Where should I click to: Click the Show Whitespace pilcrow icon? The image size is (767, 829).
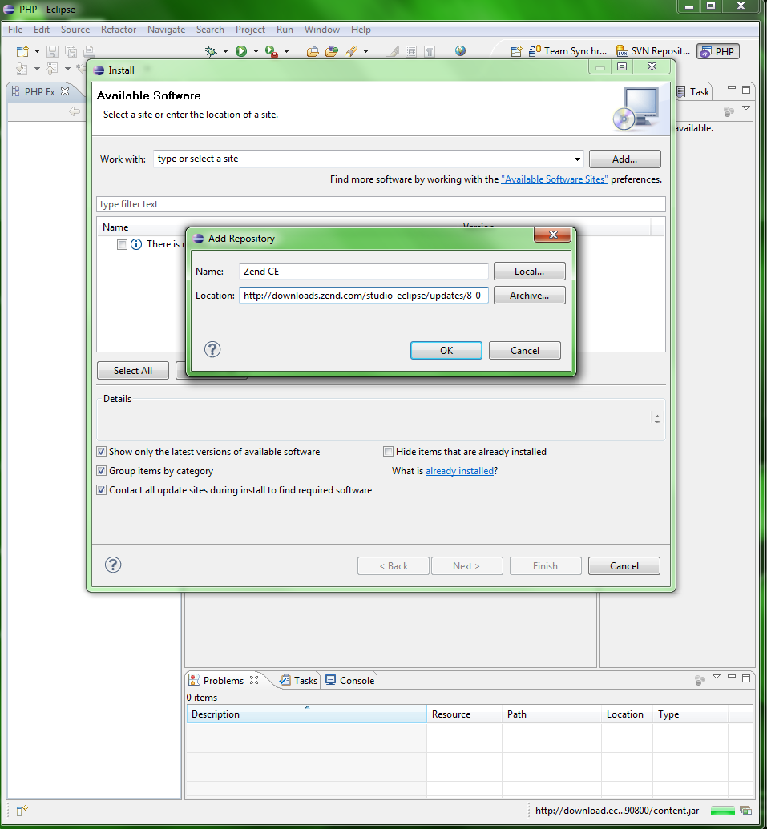pos(430,51)
